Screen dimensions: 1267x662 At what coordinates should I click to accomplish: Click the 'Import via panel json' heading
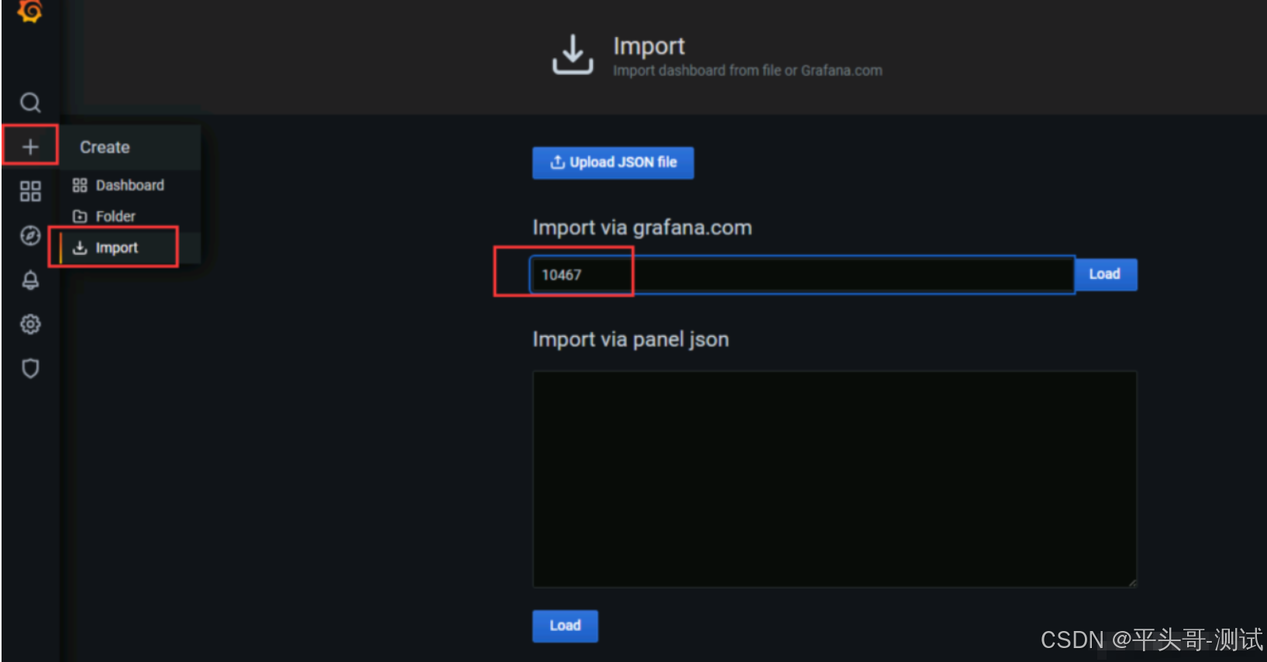[631, 340]
